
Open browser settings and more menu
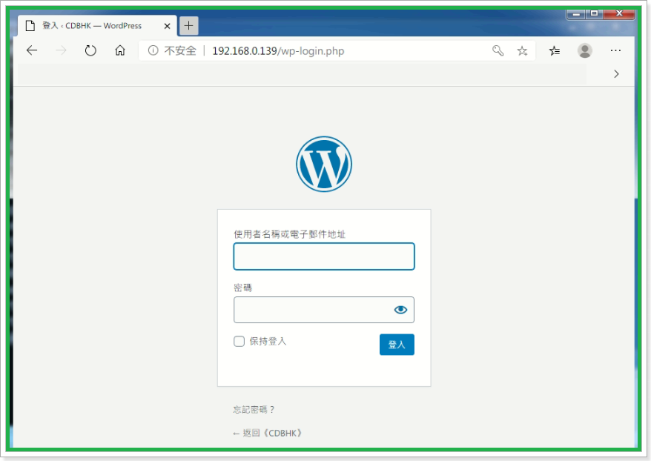pos(615,50)
